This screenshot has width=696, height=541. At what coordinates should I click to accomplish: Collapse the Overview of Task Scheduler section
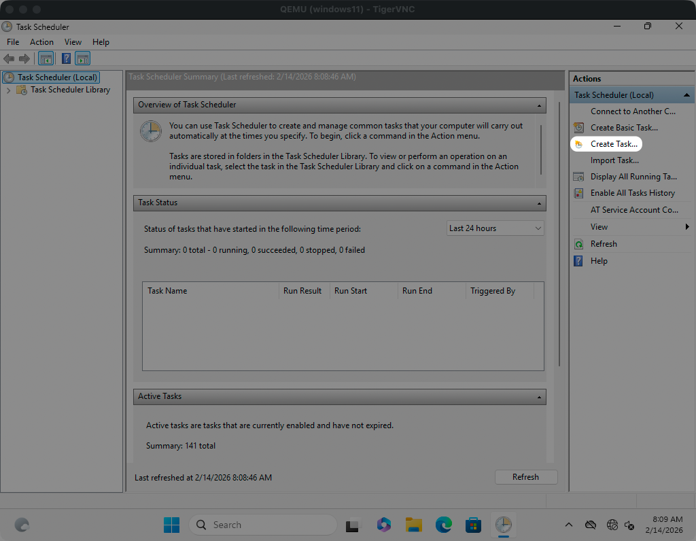click(540, 105)
